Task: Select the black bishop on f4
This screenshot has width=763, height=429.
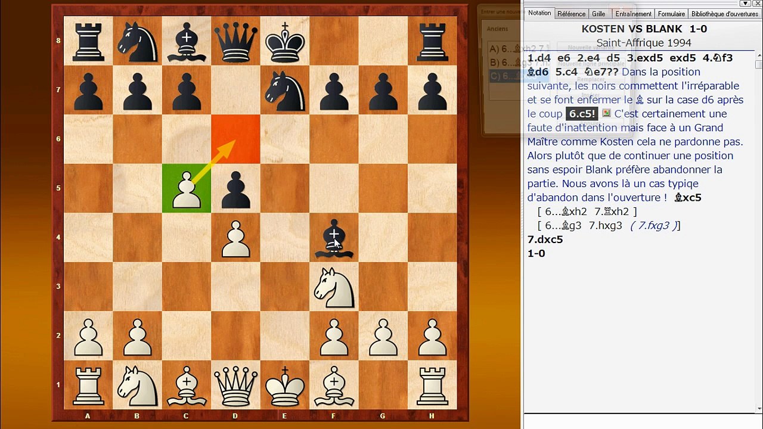Action: point(334,237)
